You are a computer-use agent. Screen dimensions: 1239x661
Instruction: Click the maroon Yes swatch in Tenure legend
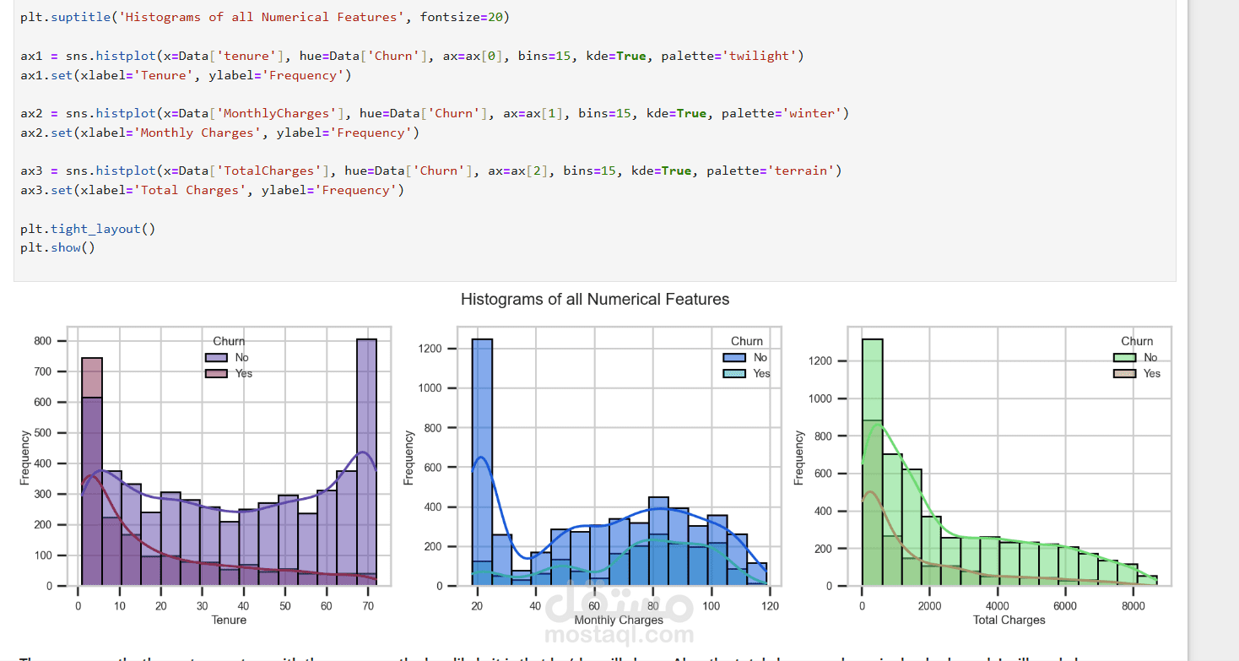coord(216,373)
